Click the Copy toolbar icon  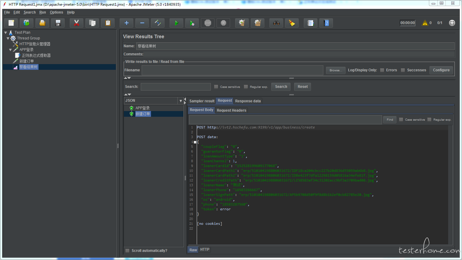92,23
